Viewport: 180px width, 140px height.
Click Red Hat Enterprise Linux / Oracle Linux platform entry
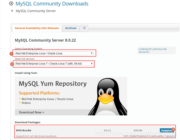(x=48, y=99)
